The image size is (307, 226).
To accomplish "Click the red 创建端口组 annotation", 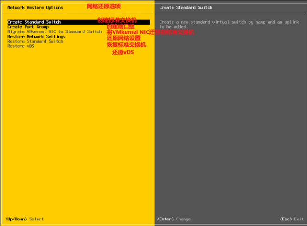I will coord(121,26).
